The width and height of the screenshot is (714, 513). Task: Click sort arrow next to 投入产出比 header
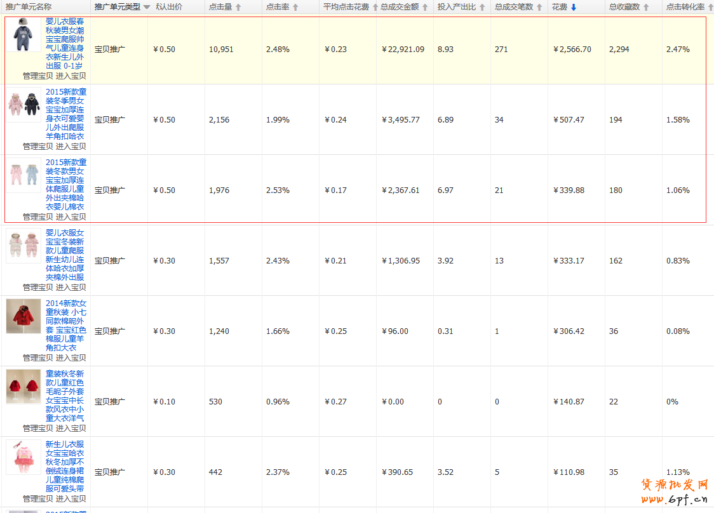click(482, 8)
